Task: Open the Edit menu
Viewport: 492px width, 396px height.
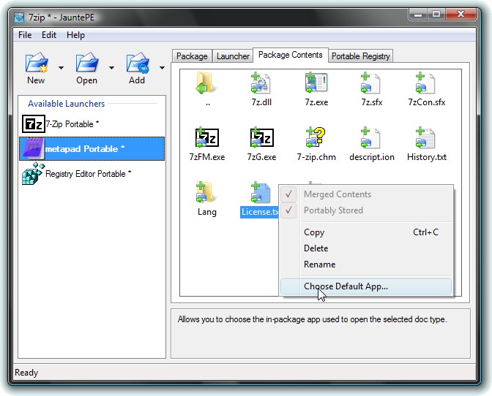Action: 49,35
